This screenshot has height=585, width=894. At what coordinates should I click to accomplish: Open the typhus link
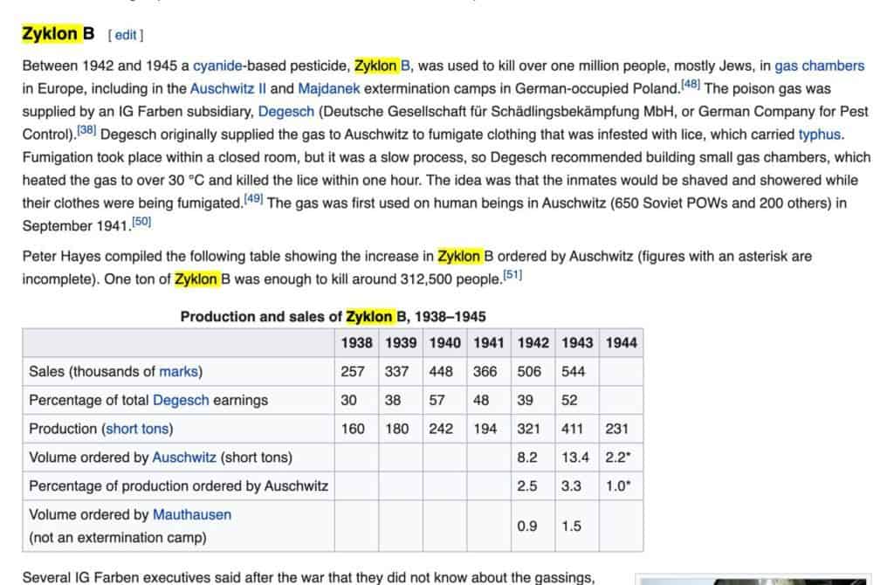pyautogui.click(x=821, y=134)
